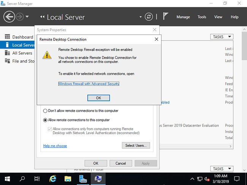Open the navigation history dropdown arrow
This screenshot has height=185, width=247.
point(27,16)
